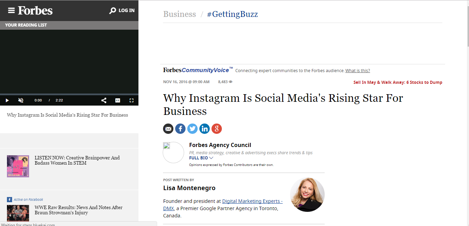Open the Forbes hamburger menu

[11, 10]
